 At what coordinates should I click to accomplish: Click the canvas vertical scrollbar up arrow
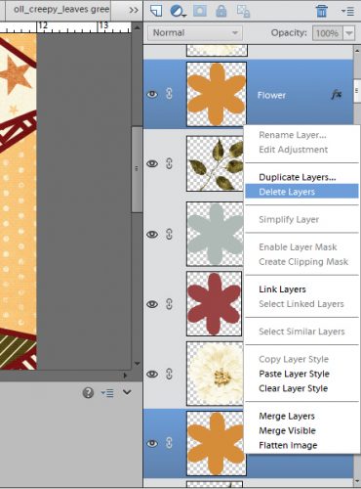click(x=138, y=28)
